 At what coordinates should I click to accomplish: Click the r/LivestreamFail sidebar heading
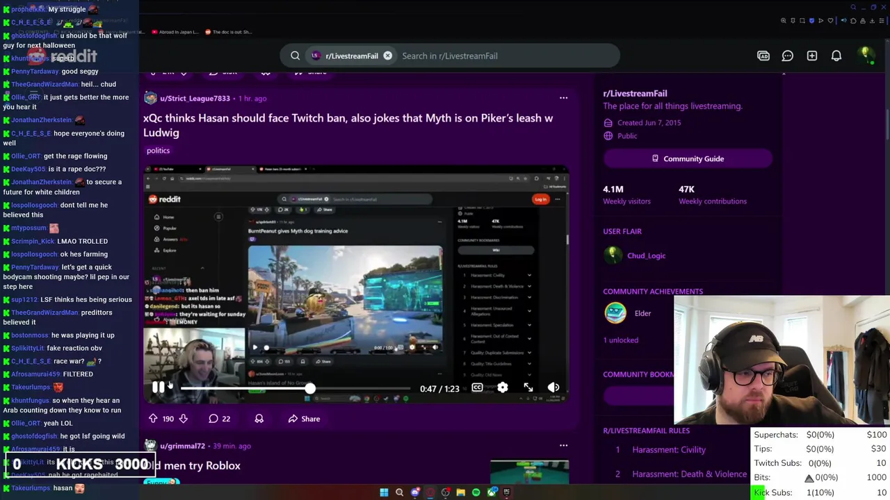pos(635,93)
